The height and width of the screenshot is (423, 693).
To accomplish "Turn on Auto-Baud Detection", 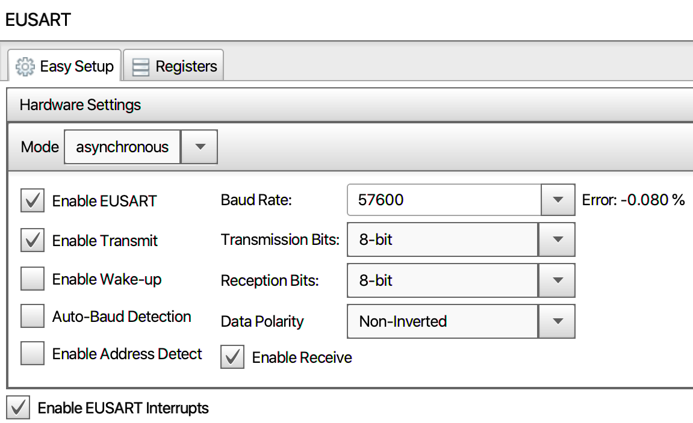I will pyautogui.click(x=33, y=316).
